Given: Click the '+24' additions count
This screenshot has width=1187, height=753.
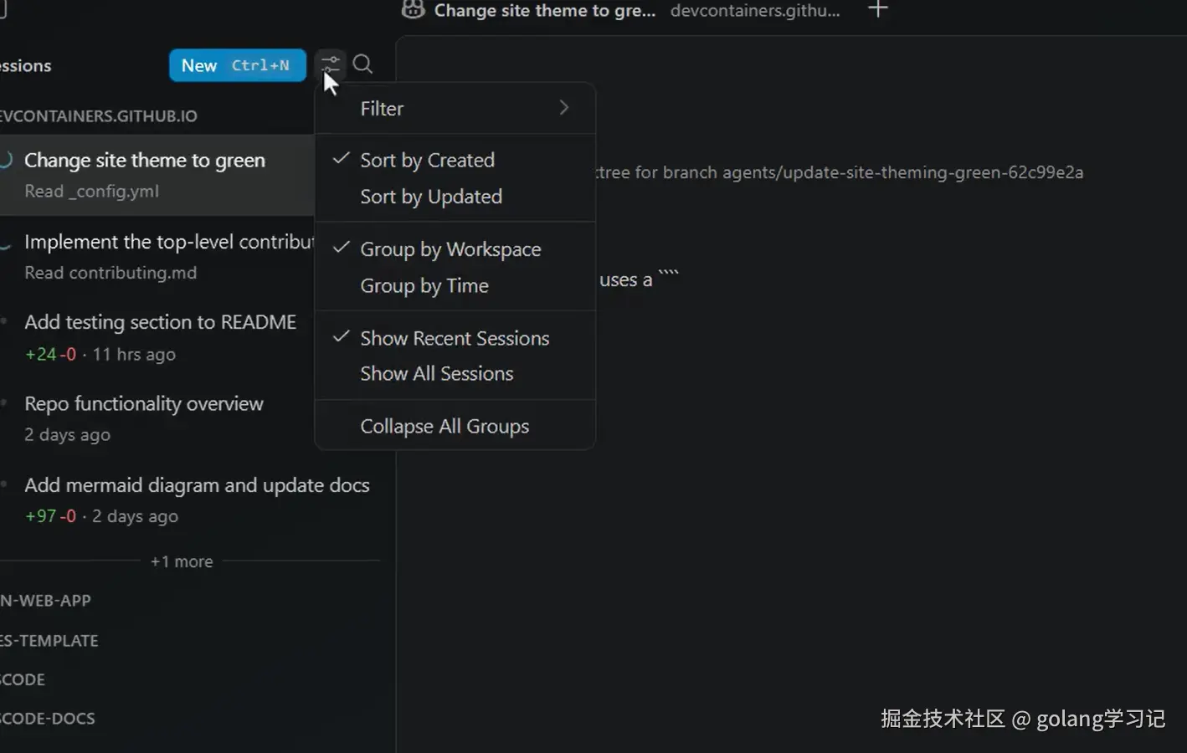Looking at the screenshot, I should coord(41,355).
